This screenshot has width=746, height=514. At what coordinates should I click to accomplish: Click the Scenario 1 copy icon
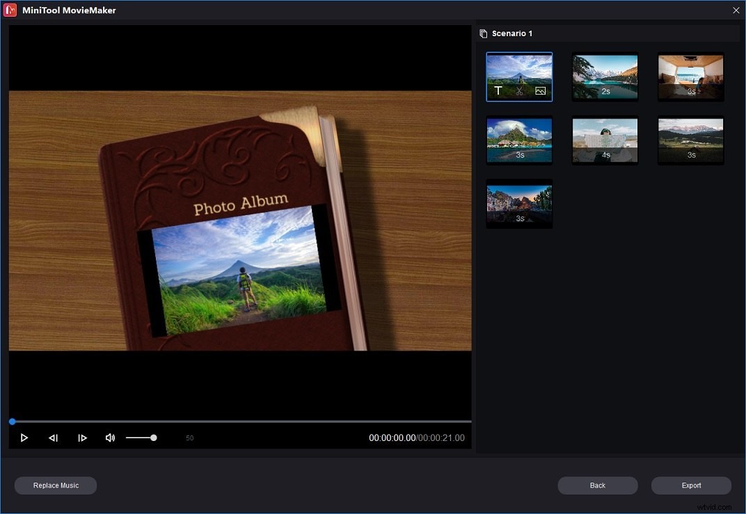(484, 33)
